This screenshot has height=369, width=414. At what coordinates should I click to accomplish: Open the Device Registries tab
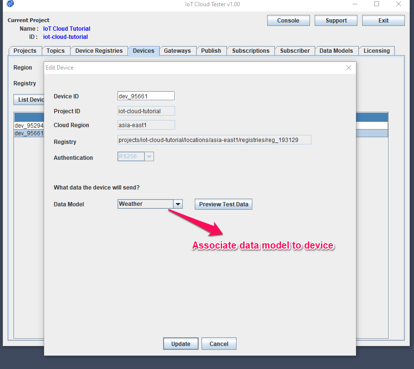[x=99, y=51]
